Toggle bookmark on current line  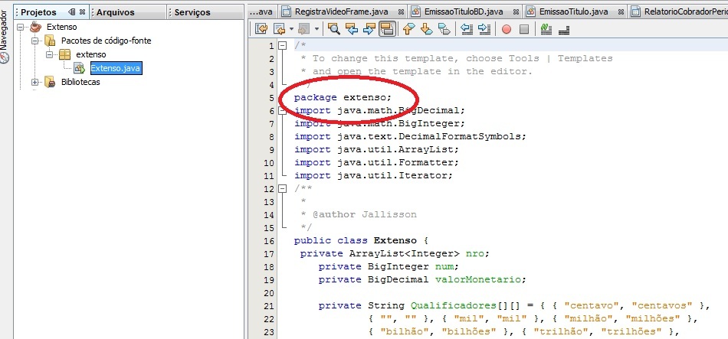(x=444, y=29)
